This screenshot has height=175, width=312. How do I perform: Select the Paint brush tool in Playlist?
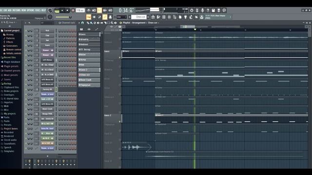click(x=91, y=23)
